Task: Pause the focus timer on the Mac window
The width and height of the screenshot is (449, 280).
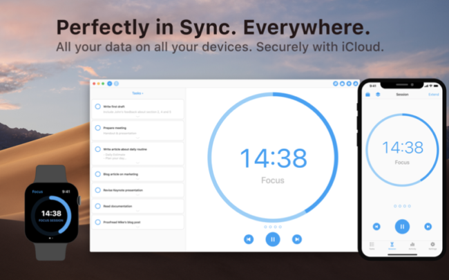Action: click(x=273, y=239)
